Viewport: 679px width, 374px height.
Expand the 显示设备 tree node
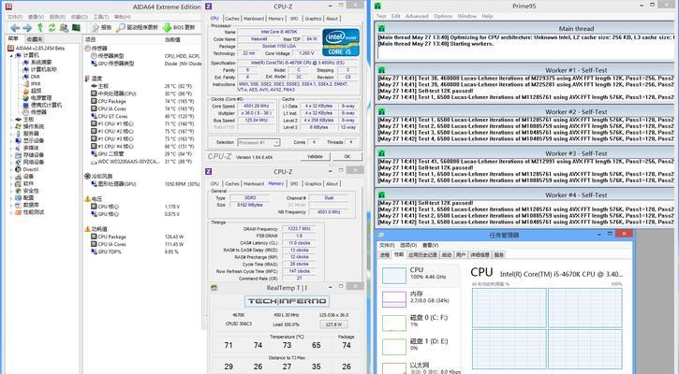(11, 140)
